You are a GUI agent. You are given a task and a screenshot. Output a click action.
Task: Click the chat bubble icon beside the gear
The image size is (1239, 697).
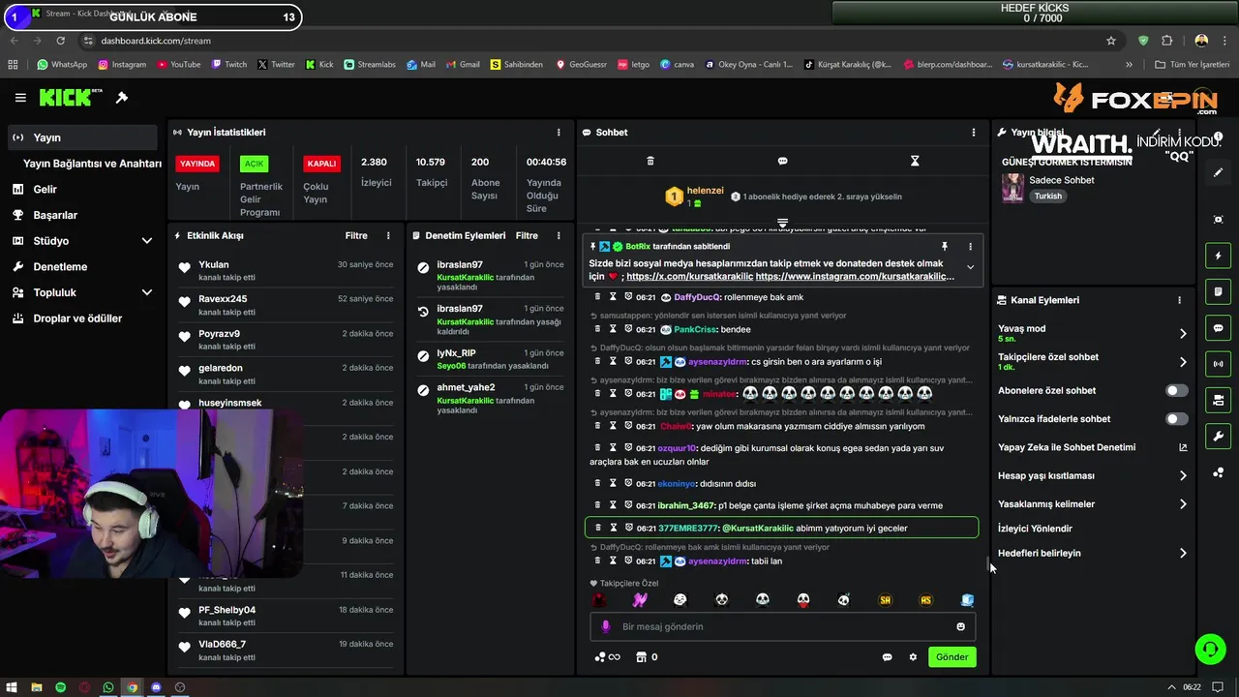tap(887, 657)
